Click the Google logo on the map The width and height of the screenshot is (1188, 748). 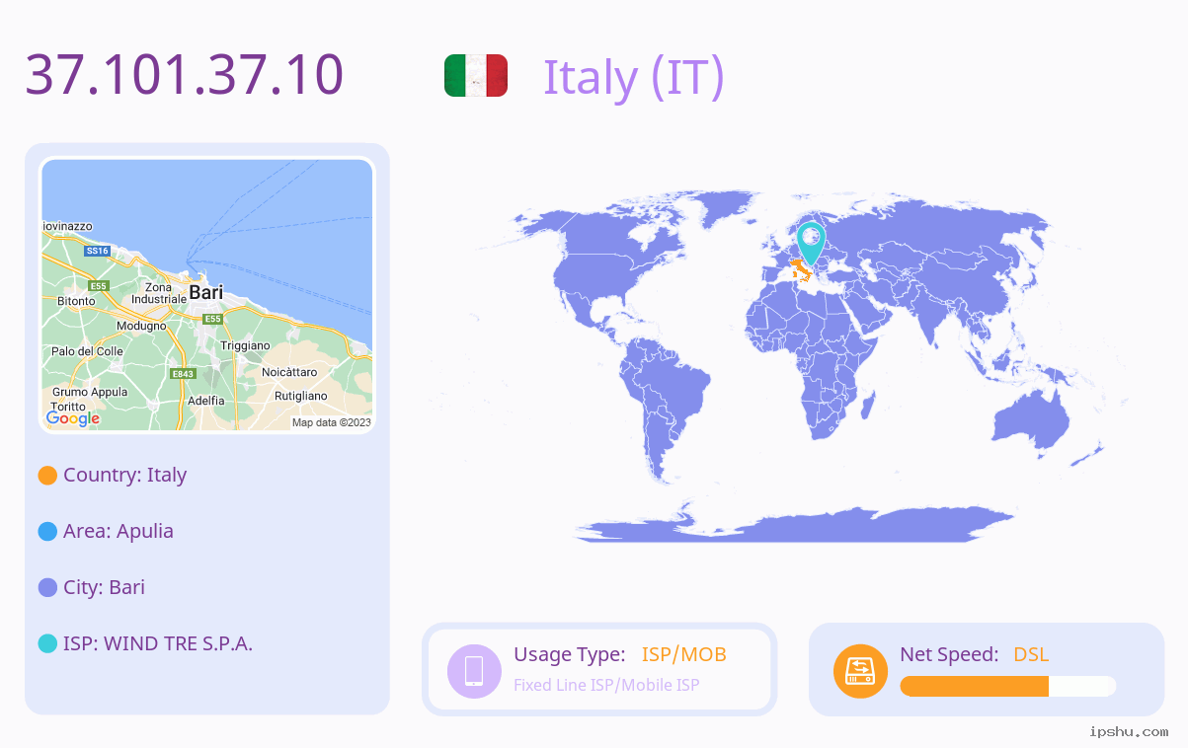[73, 418]
